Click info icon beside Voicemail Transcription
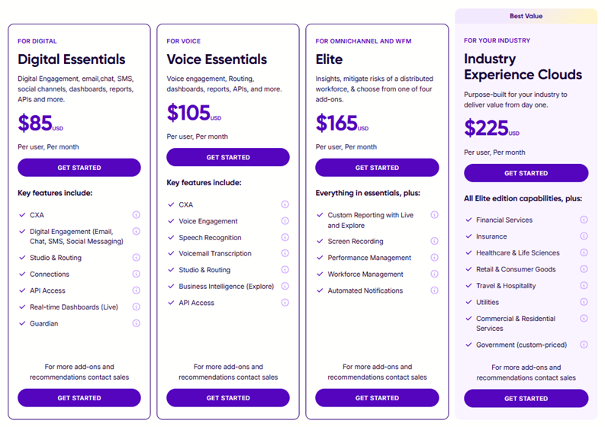The width and height of the screenshot is (605, 427). coord(285,253)
